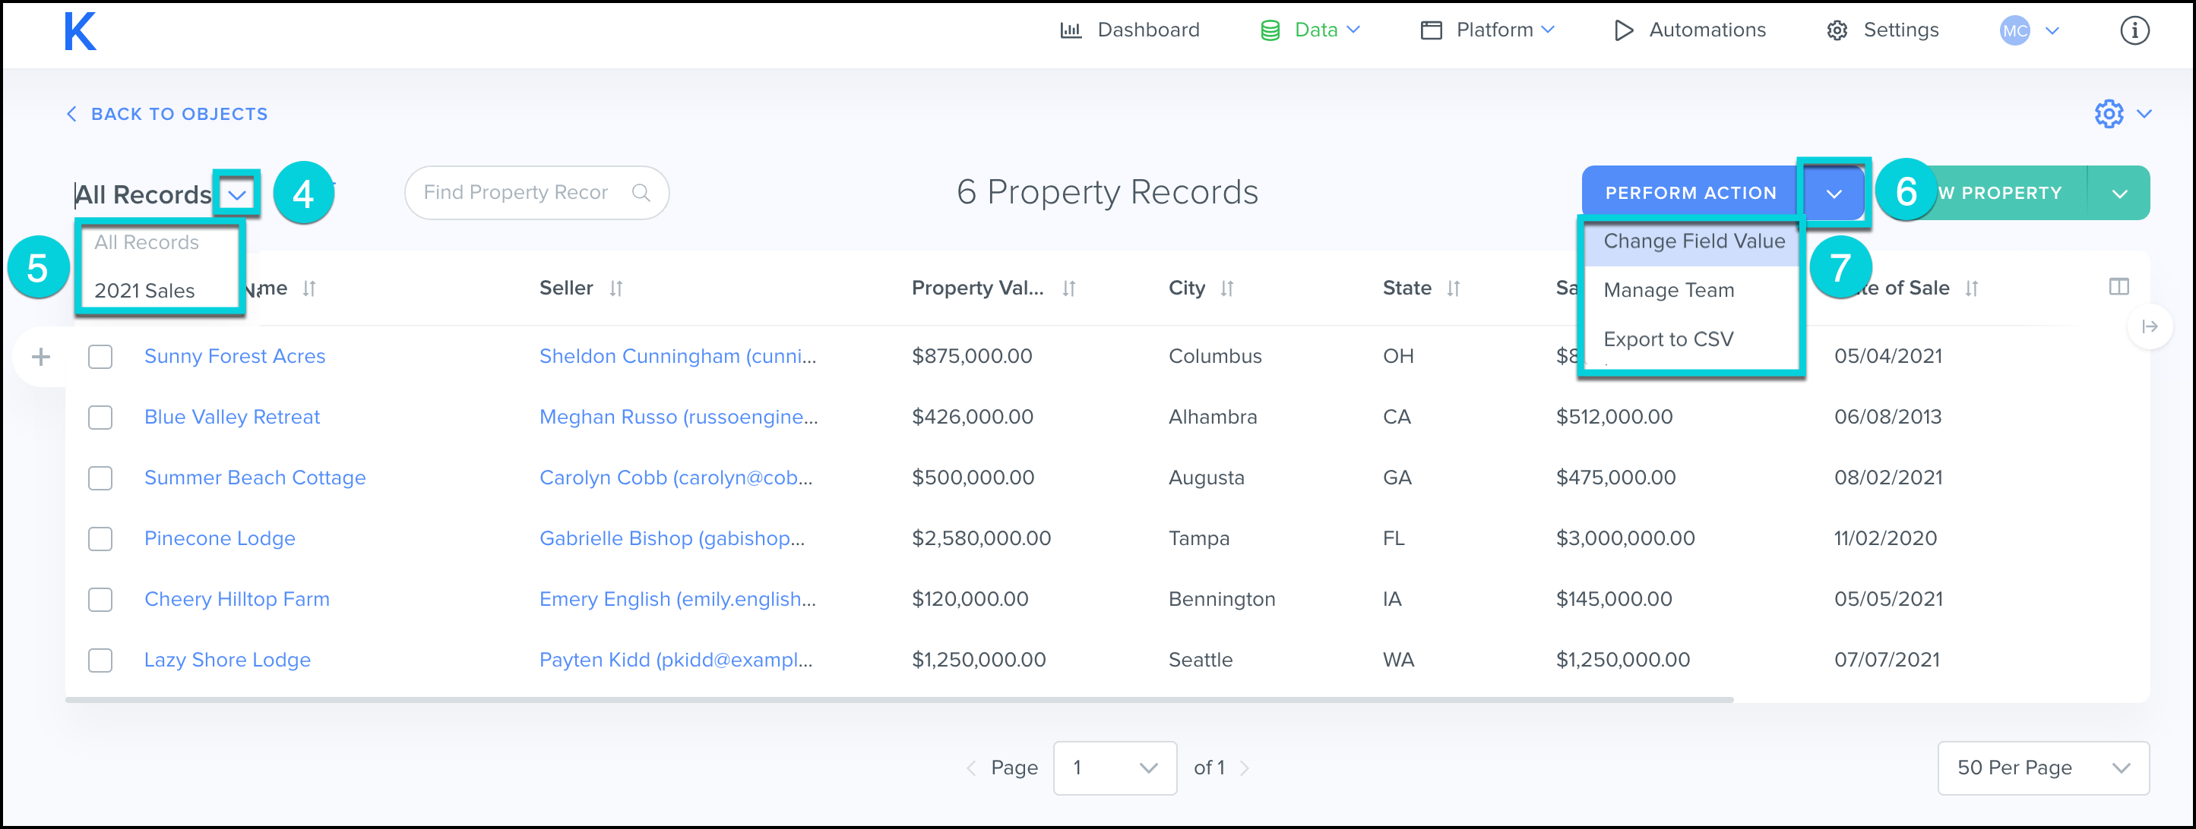
Task: Click the blue gear settings icon
Action: [2108, 113]
